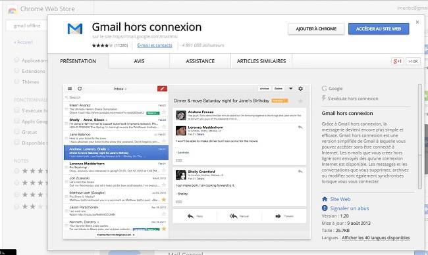Click the Gmail hors connexion app logo
This screenshot has width=428, height=255.
pos(75,29)
